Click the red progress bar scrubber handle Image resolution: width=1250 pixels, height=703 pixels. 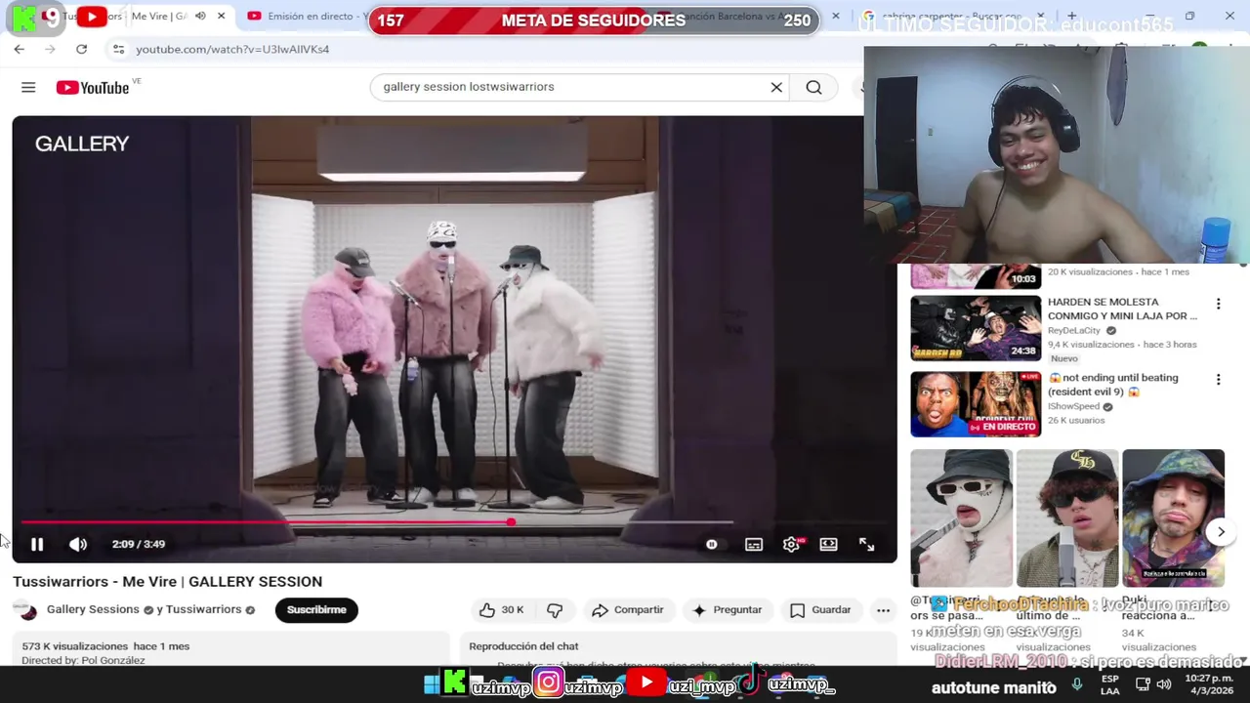pos(511,522)
